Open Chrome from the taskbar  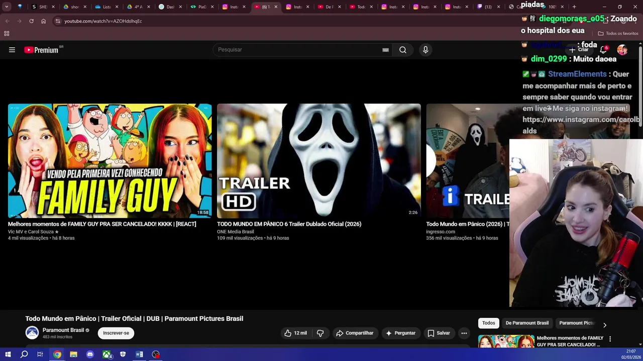(x=57, y=354)
